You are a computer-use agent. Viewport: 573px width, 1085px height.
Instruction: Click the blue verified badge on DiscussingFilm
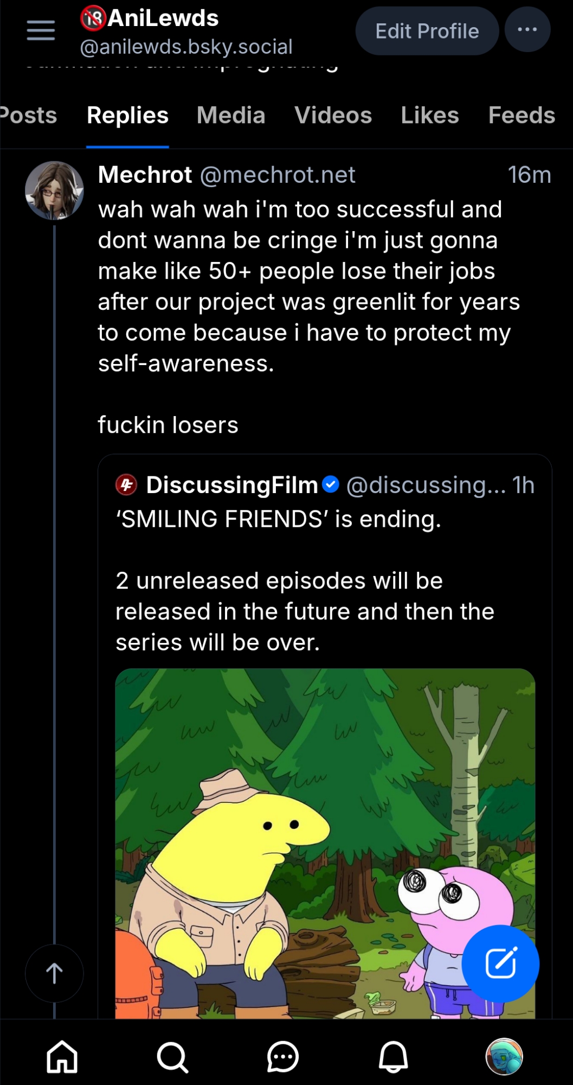pyautogui.click(x=331, y=484)
